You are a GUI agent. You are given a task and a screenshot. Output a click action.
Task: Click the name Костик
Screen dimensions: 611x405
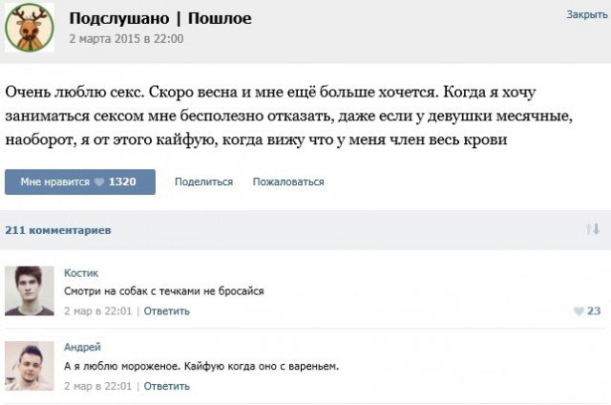click(80, 272)
